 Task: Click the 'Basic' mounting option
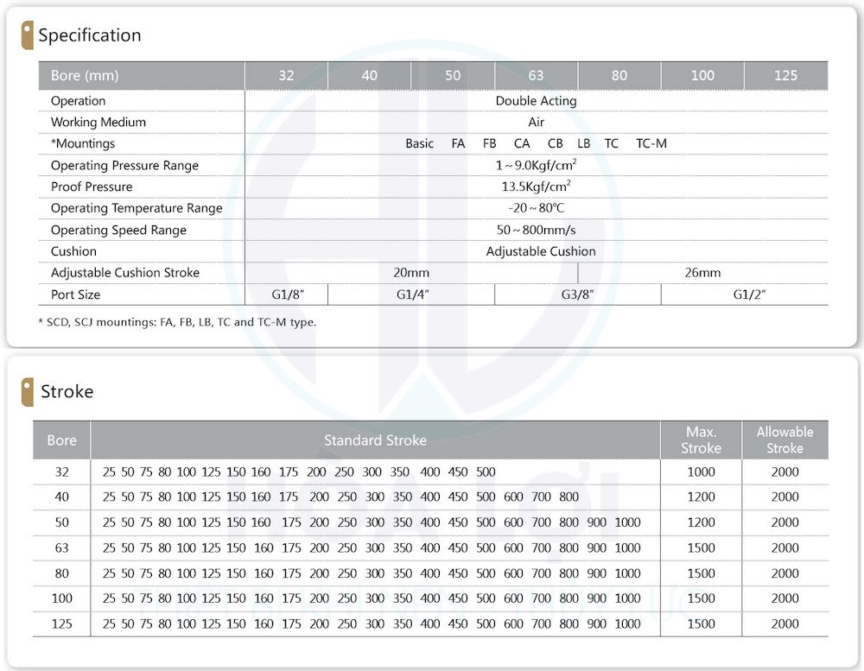pyautogui.click(x=420, y=143)
